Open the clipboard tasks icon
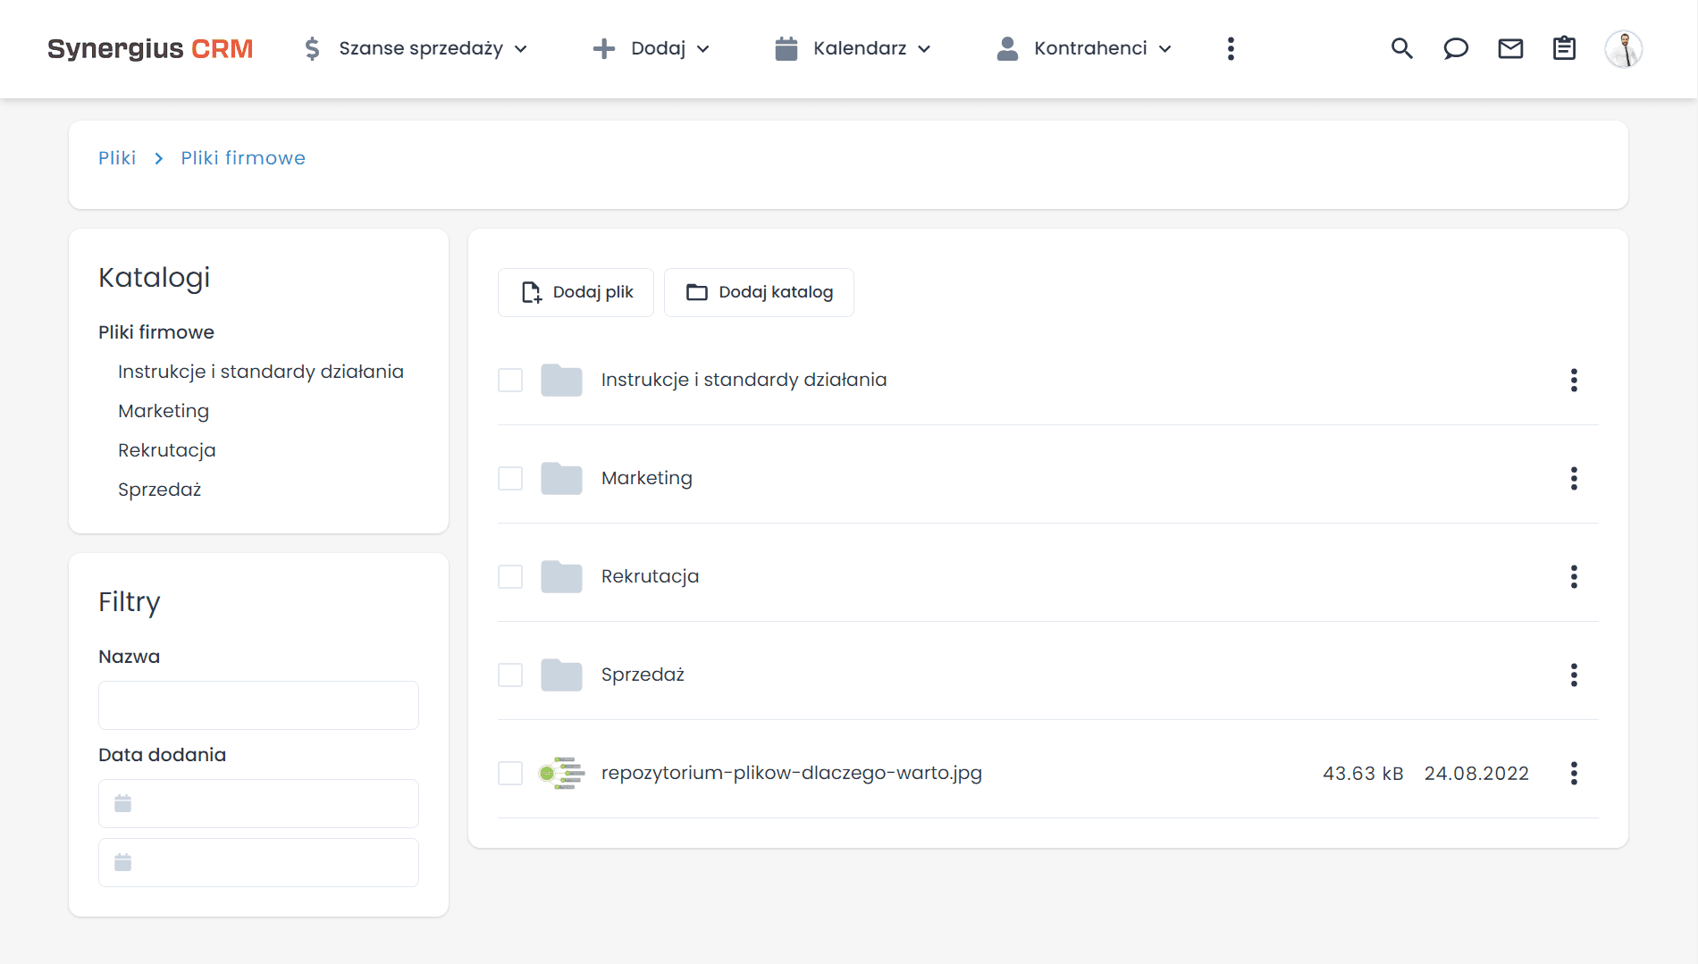 coord(1564,48)
